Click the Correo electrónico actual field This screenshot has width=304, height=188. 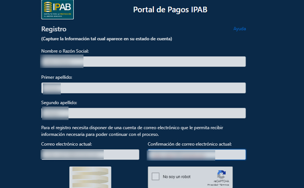click(x=90, y=155)
